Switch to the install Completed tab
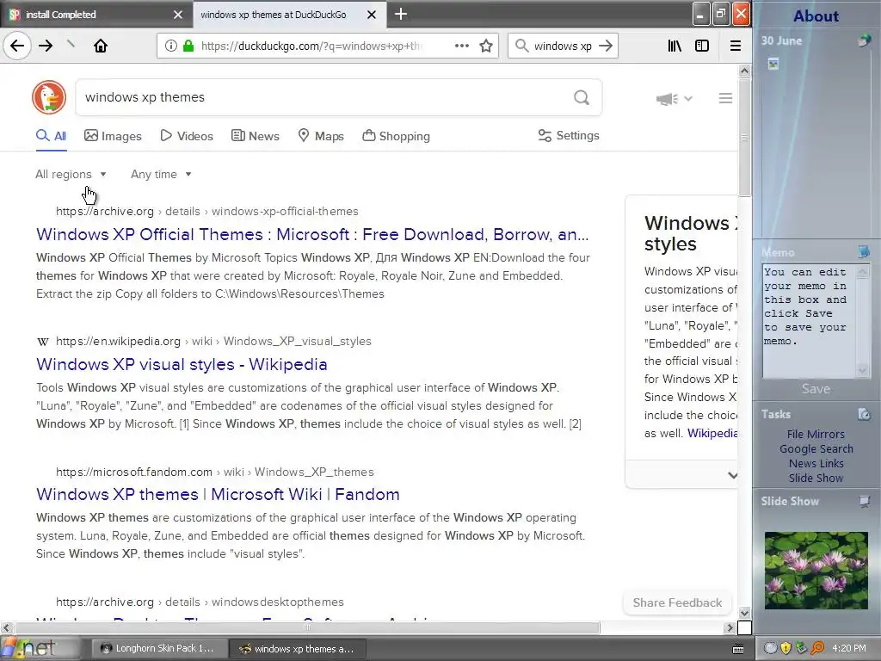 (96, 15)
